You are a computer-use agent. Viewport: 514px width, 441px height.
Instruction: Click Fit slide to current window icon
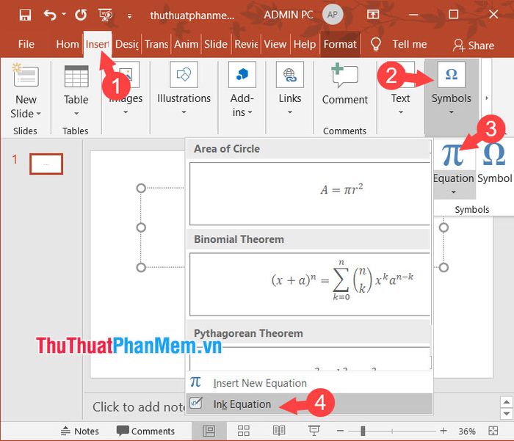click(x=493, y=431)
